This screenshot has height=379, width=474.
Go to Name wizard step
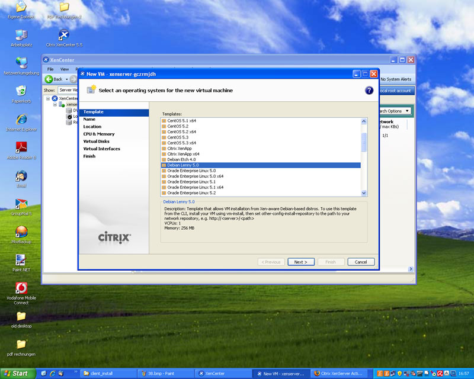pos(114,120)
